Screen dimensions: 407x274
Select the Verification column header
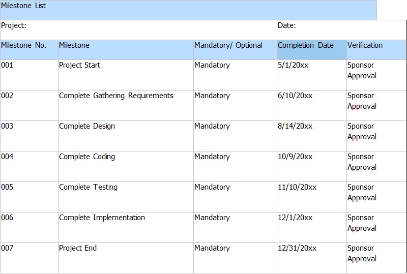(376, 50)
